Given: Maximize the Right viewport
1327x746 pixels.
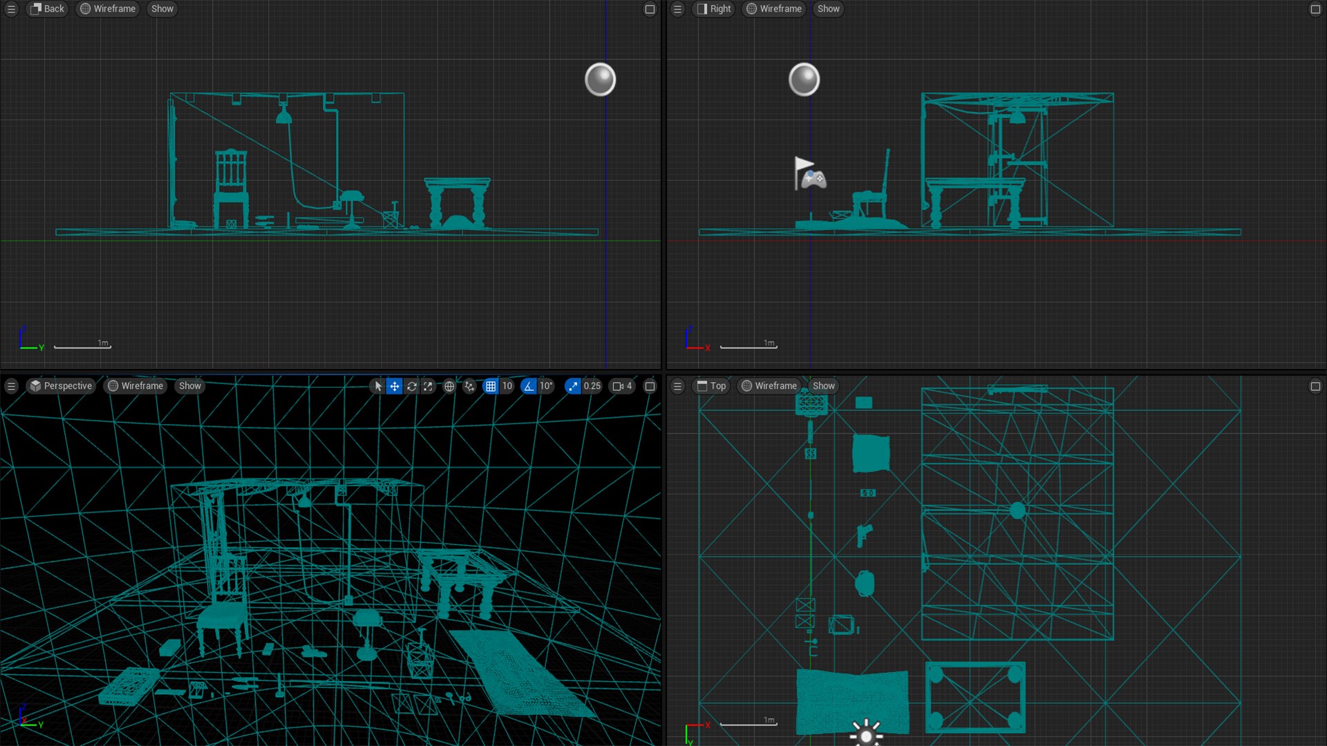Looking at the screenshot, I should 1315,9.
